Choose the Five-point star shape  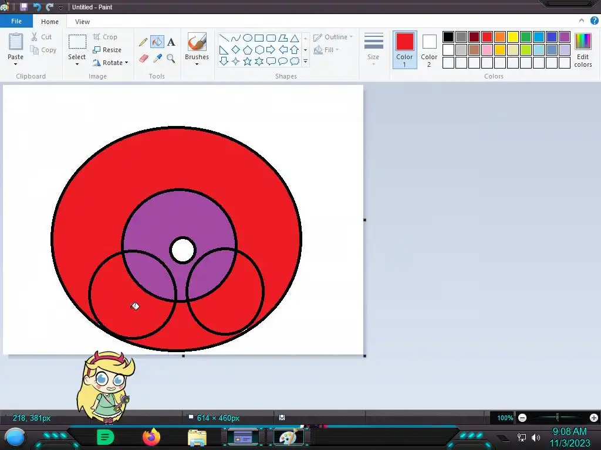click(x=248, y=61)
